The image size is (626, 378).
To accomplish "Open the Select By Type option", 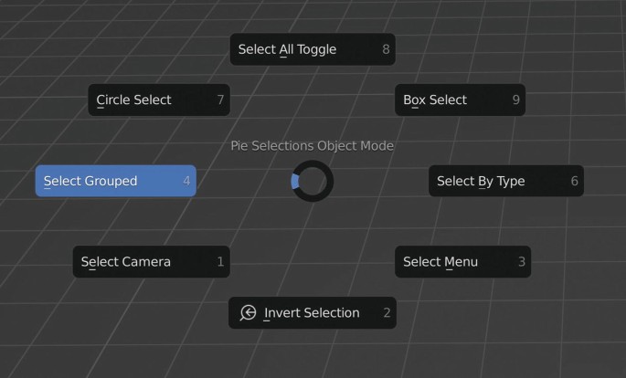I will [x=481, y=181].
